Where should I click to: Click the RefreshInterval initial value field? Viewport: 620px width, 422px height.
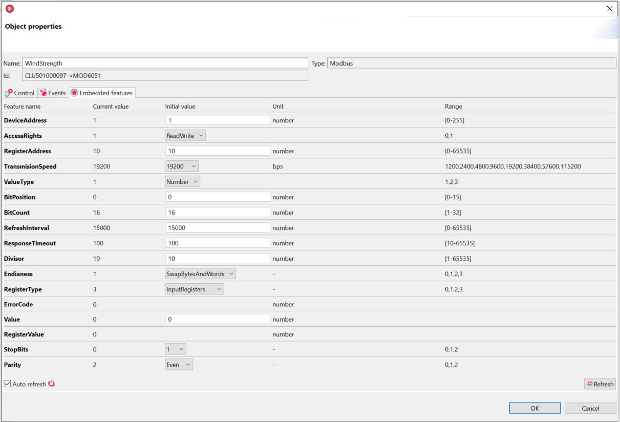(218, 228)
